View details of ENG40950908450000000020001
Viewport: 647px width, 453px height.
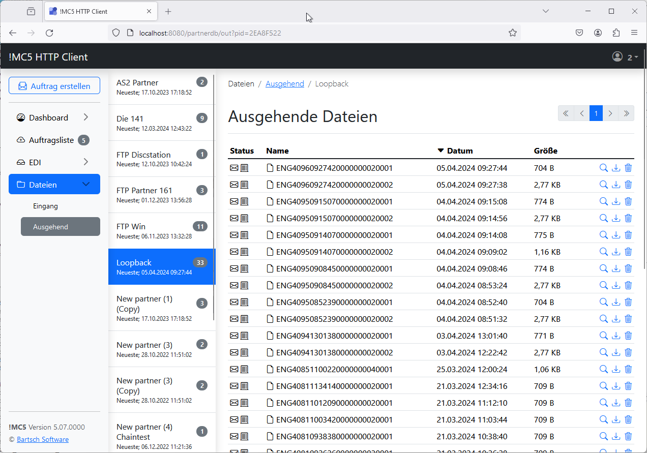tap(604, 269)
